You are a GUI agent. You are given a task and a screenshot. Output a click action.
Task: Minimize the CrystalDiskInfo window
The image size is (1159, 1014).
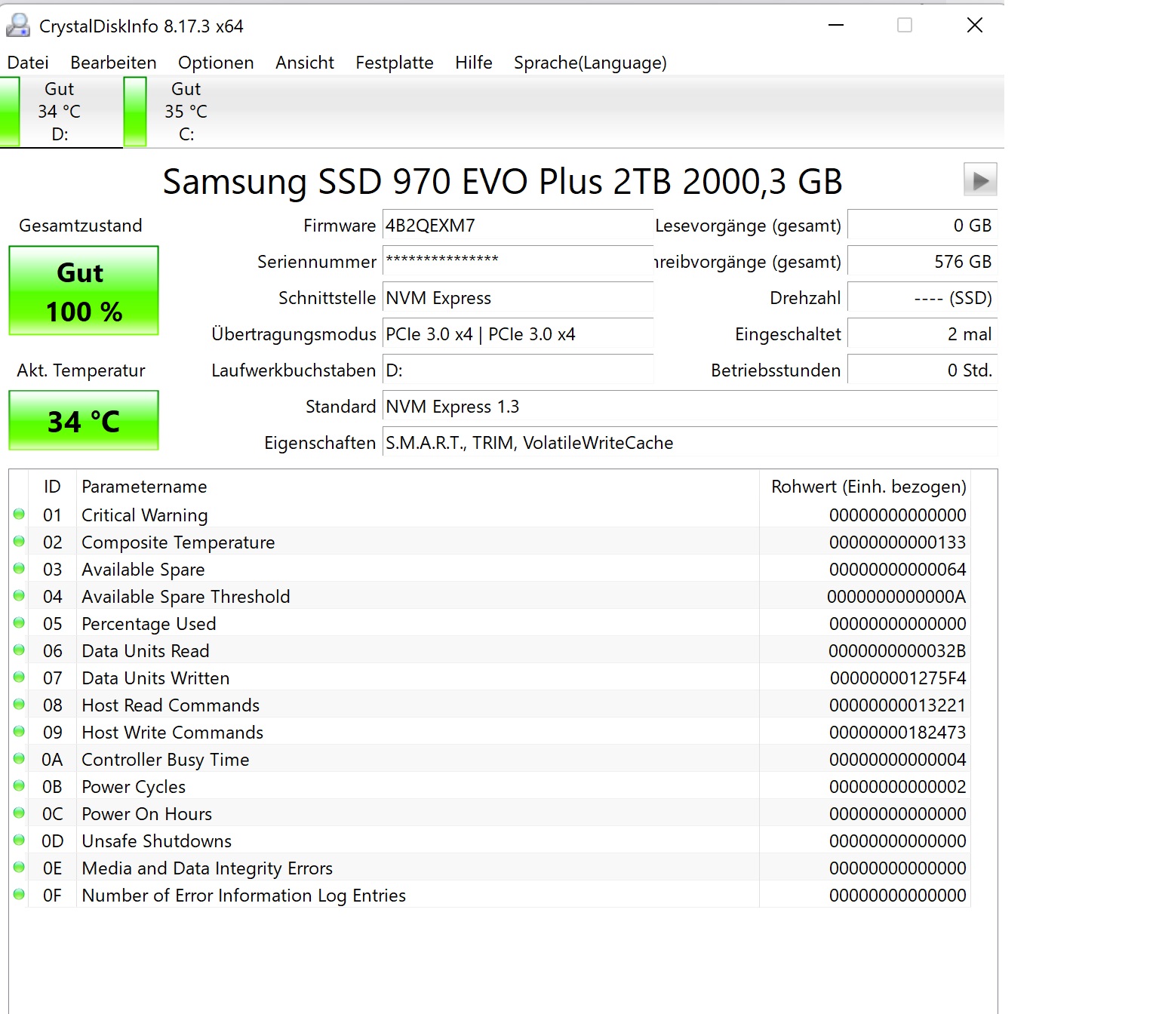click(x=836, y=26)
